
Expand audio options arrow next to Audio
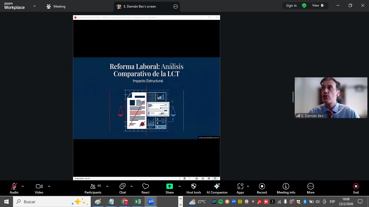tap(23, 186)
